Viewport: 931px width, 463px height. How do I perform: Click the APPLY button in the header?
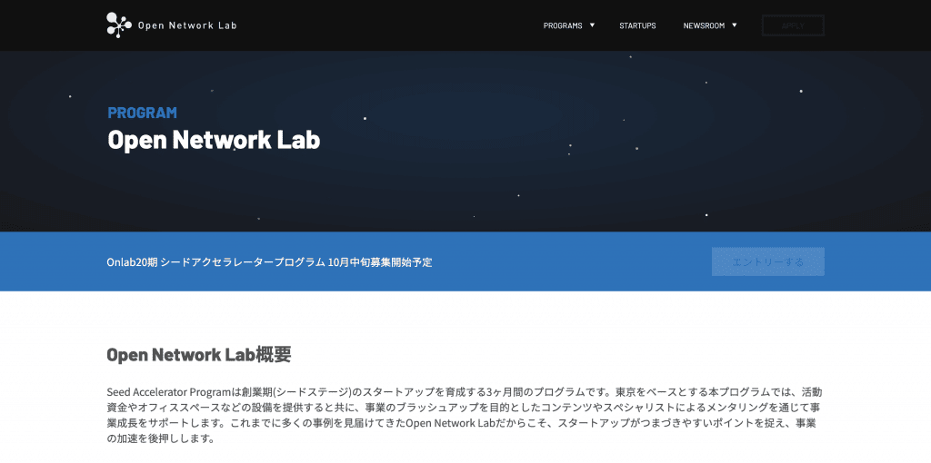[x=793, y=25]
